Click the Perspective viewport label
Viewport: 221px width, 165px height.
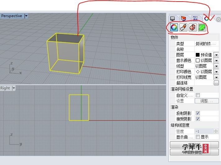tap(12, 16)
